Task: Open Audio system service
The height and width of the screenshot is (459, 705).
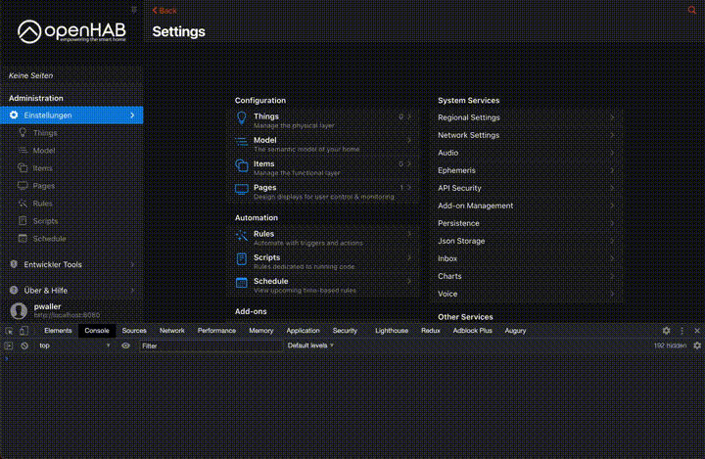Action: 526,153
